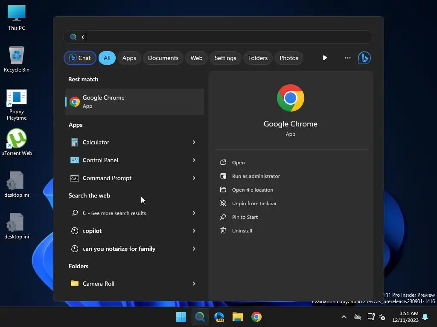
Task: Launch Google Chrome from taskbar
Action: pos(256,317)
